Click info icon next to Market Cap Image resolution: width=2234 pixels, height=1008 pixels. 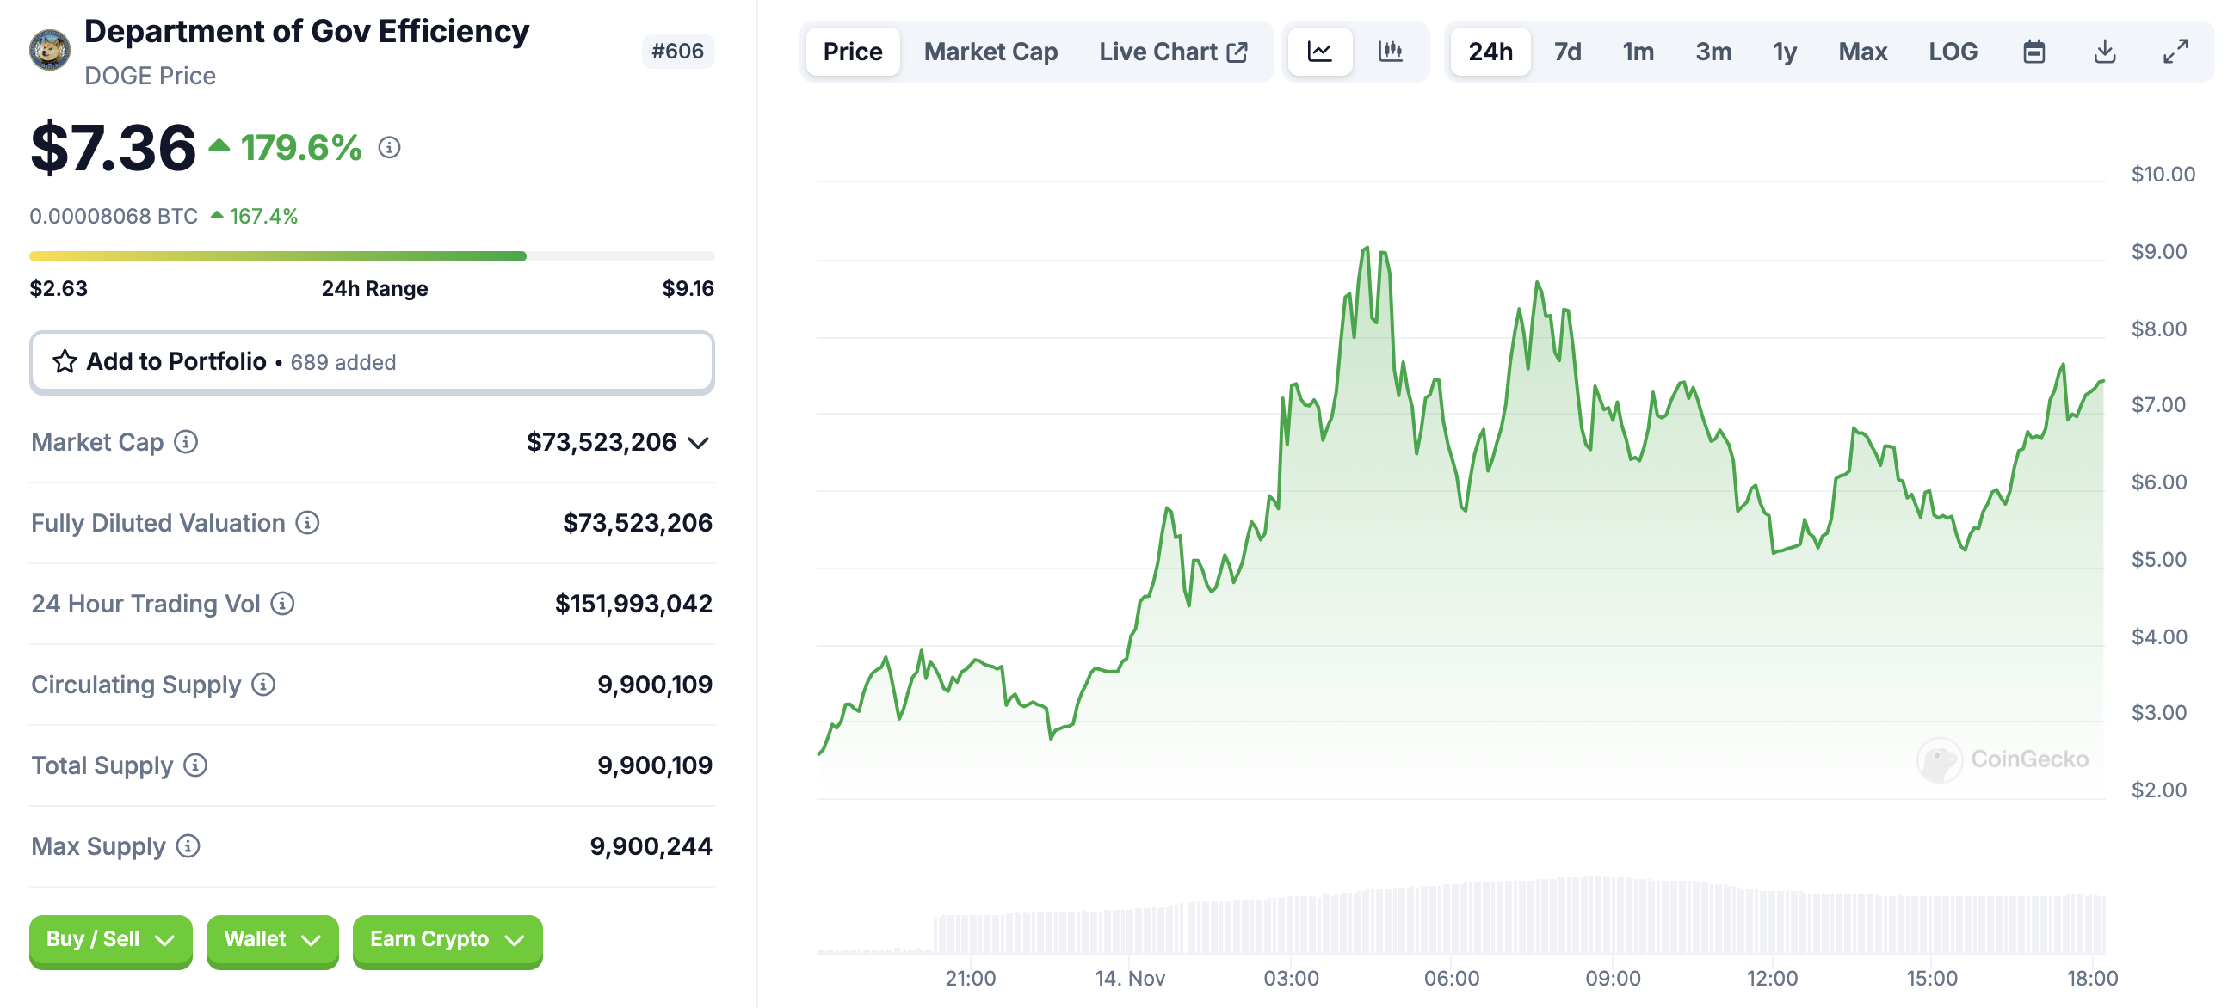coord(186,442)
